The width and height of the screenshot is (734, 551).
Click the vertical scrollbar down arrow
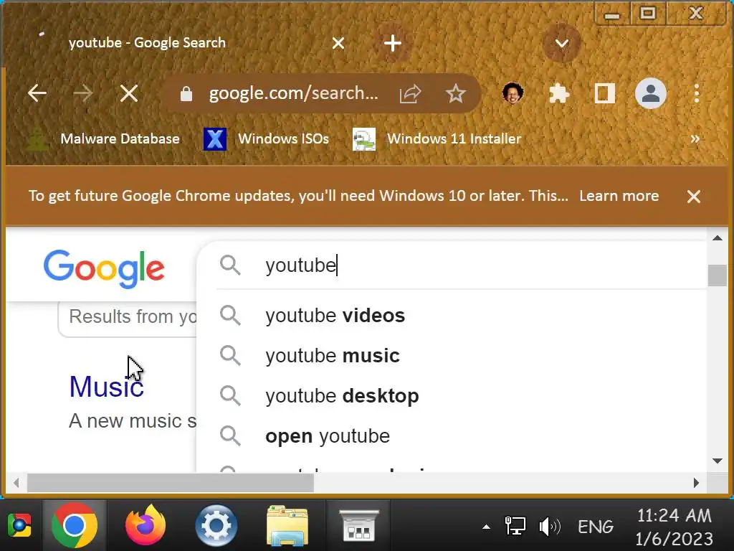pos(717,461)
